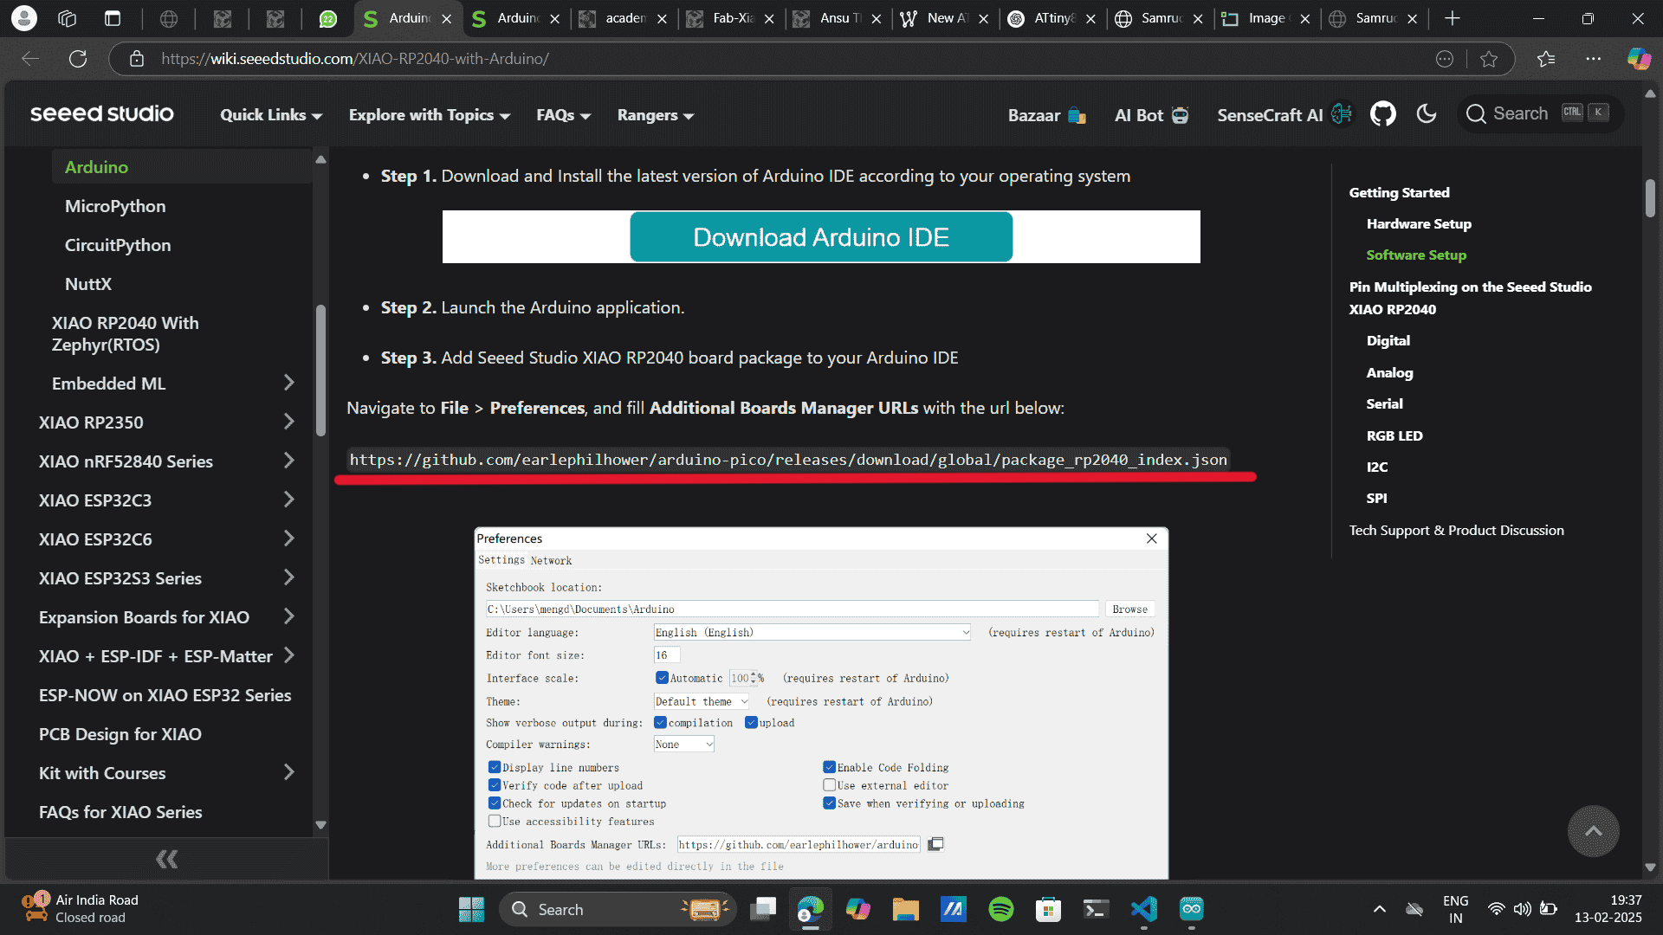Image resolution: width=1663 pixels, height=935 pixels.
Task: Expand Embedded ML sidebar section
Action: [x=289, y=383]
